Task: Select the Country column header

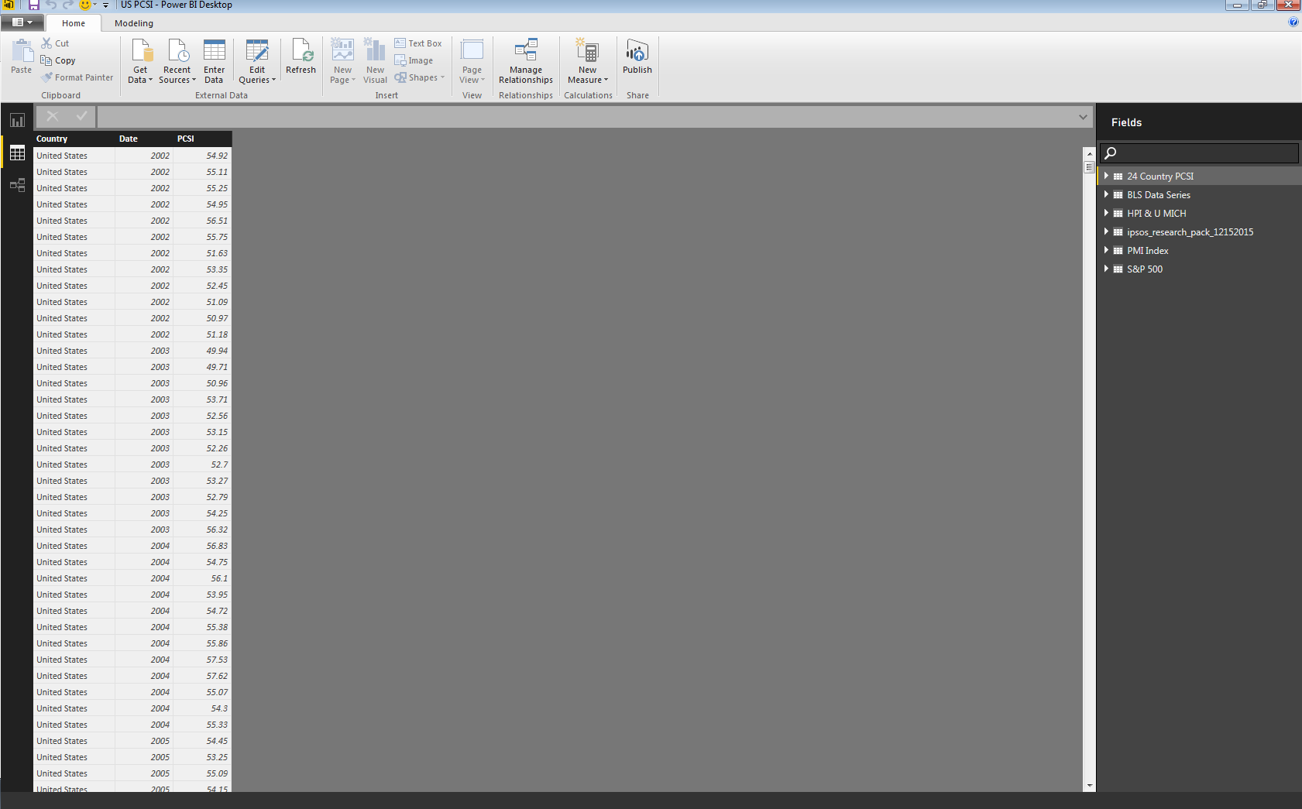Action: [x=74, y=139]
